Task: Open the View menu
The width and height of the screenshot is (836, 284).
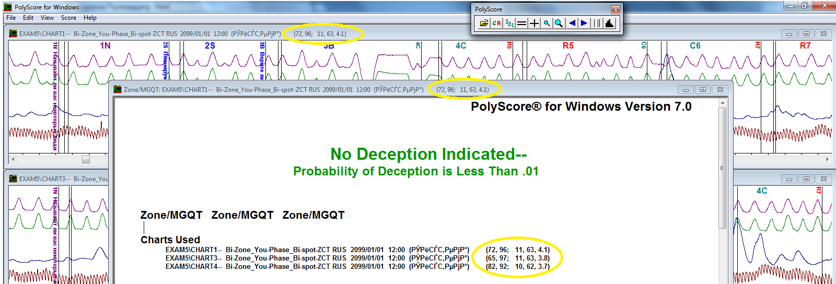Action: coord(47,18)
